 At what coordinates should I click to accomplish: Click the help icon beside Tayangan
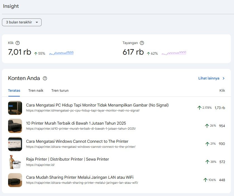click(x=142, y=43)
